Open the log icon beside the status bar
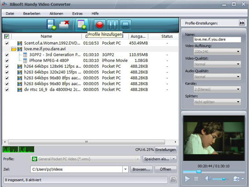The image size is (249, 187). 173,180
